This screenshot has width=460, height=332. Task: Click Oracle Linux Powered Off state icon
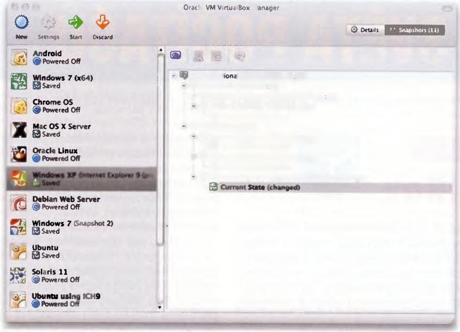(37, 158)
